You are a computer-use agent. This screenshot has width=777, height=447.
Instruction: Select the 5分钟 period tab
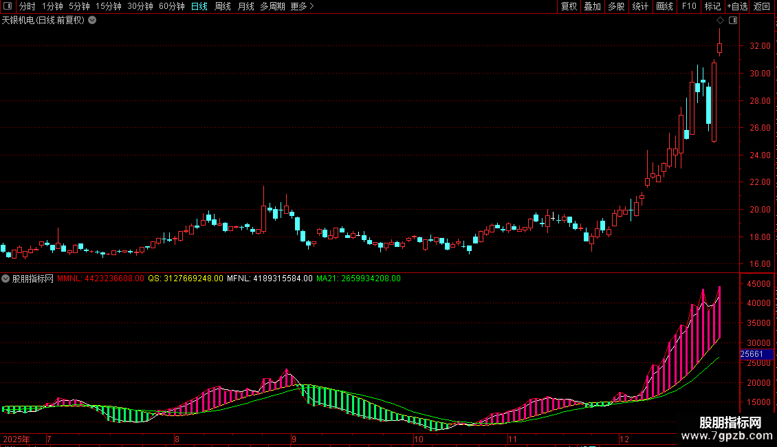click(x=79, y=6)
